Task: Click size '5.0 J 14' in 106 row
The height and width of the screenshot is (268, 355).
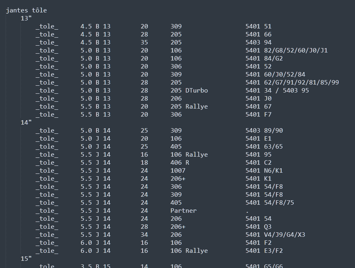Action: click(x=95, y=139)
